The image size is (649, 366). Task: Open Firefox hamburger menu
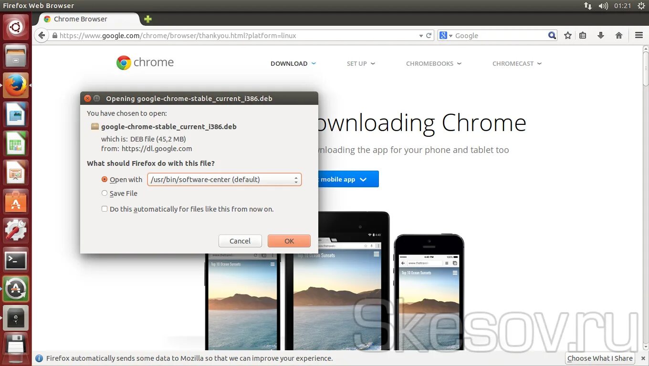click(x=639, y=35)
